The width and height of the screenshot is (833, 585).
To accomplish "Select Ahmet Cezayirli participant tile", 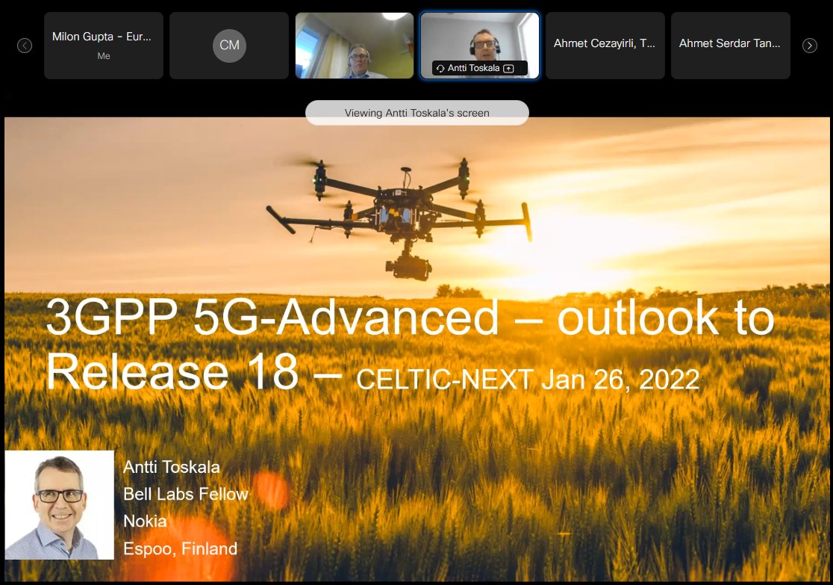I will pos(605,46).
